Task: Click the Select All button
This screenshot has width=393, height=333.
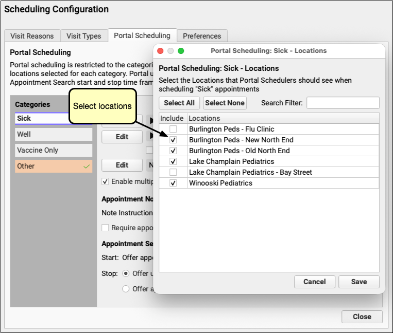Action: point(179,103)
